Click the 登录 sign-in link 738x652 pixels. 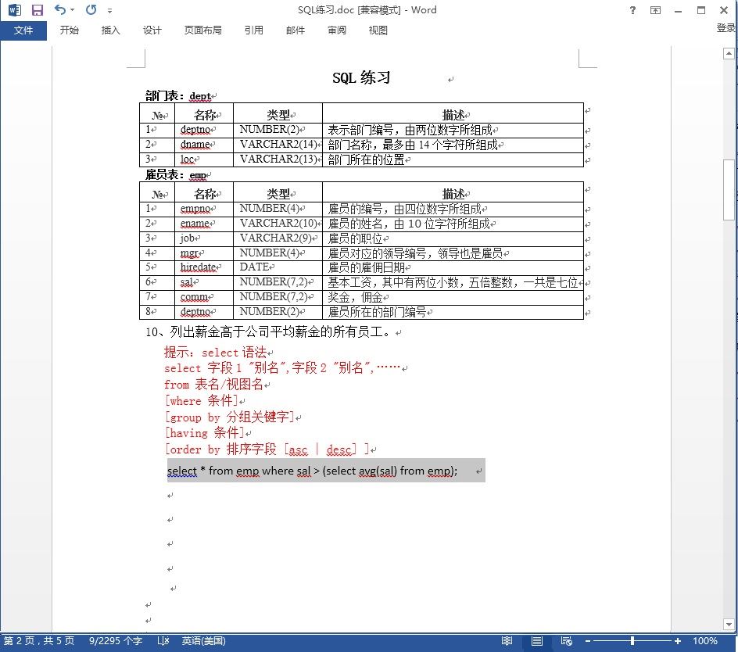726,28
